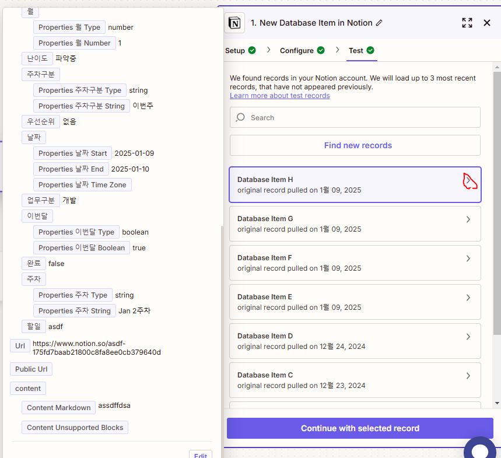
Task: Expand Database Item C chevron
Action: coord(468,376)
